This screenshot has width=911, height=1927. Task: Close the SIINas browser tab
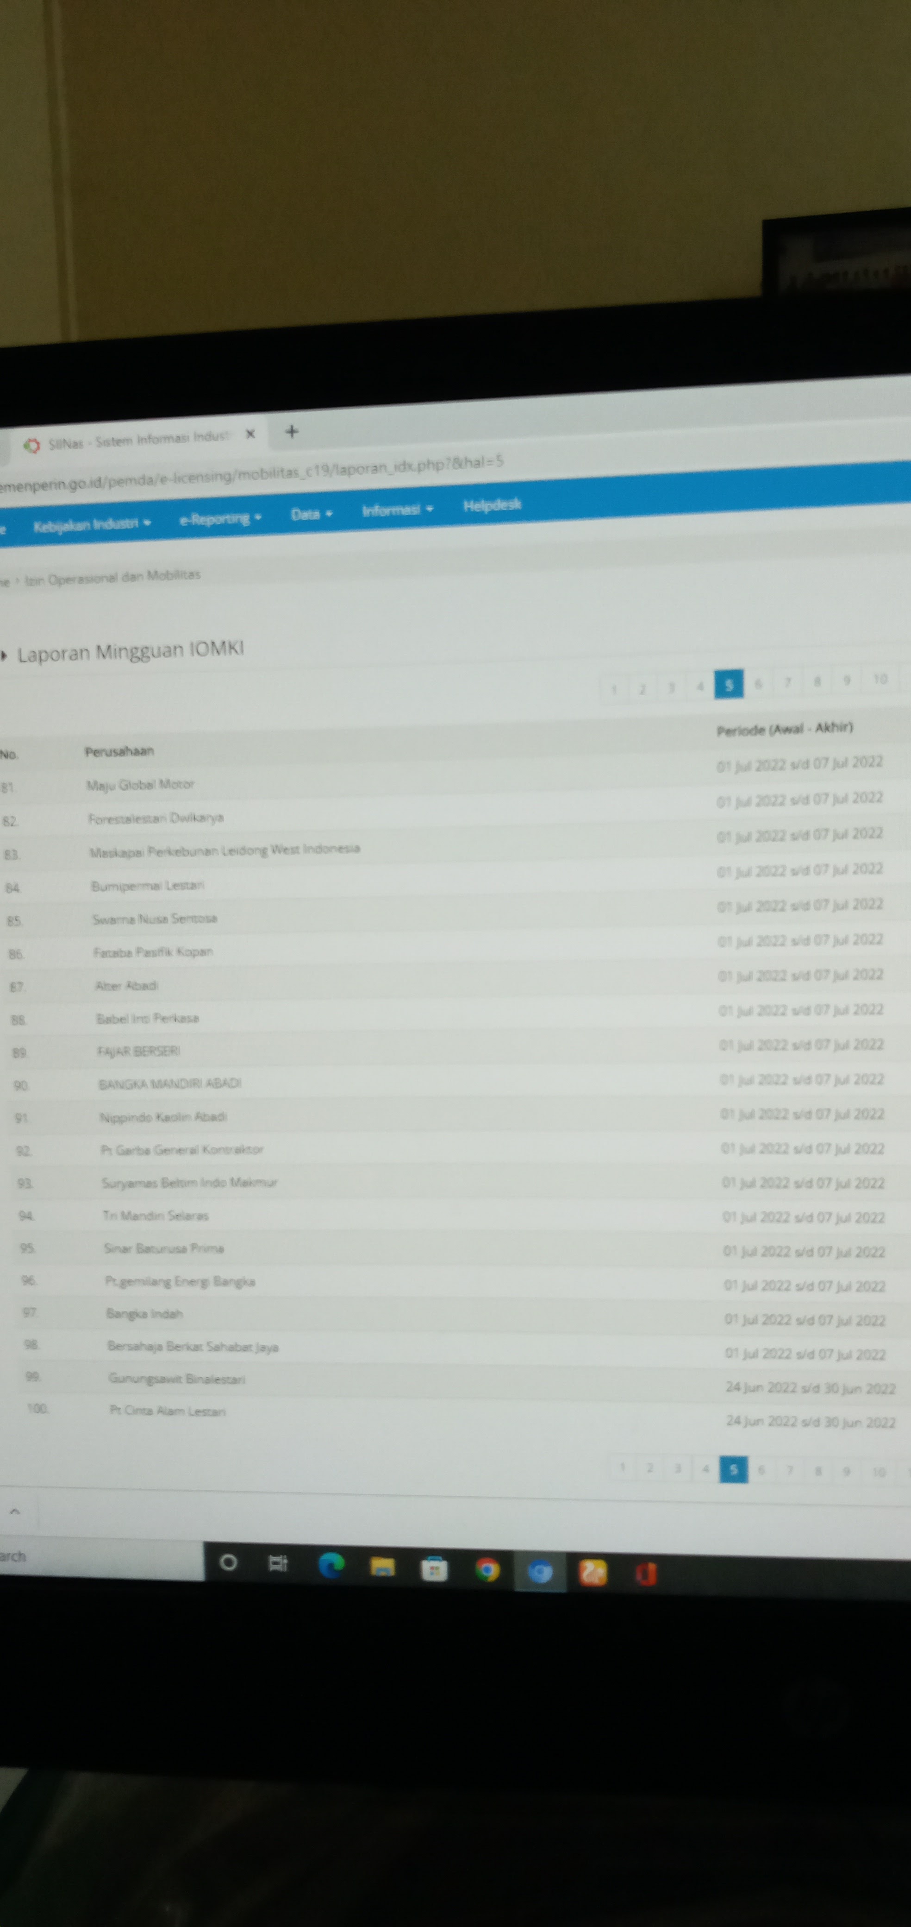click(x=250, y=434)
